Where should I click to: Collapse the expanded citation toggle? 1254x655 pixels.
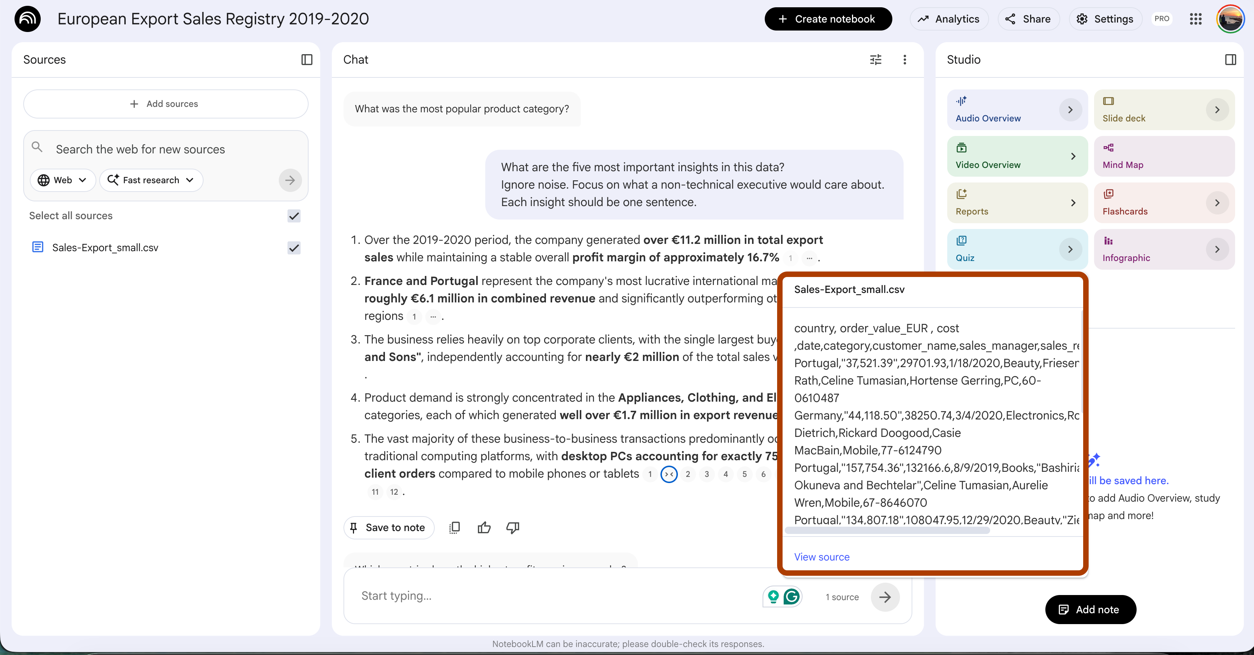[x=669, y=474]
